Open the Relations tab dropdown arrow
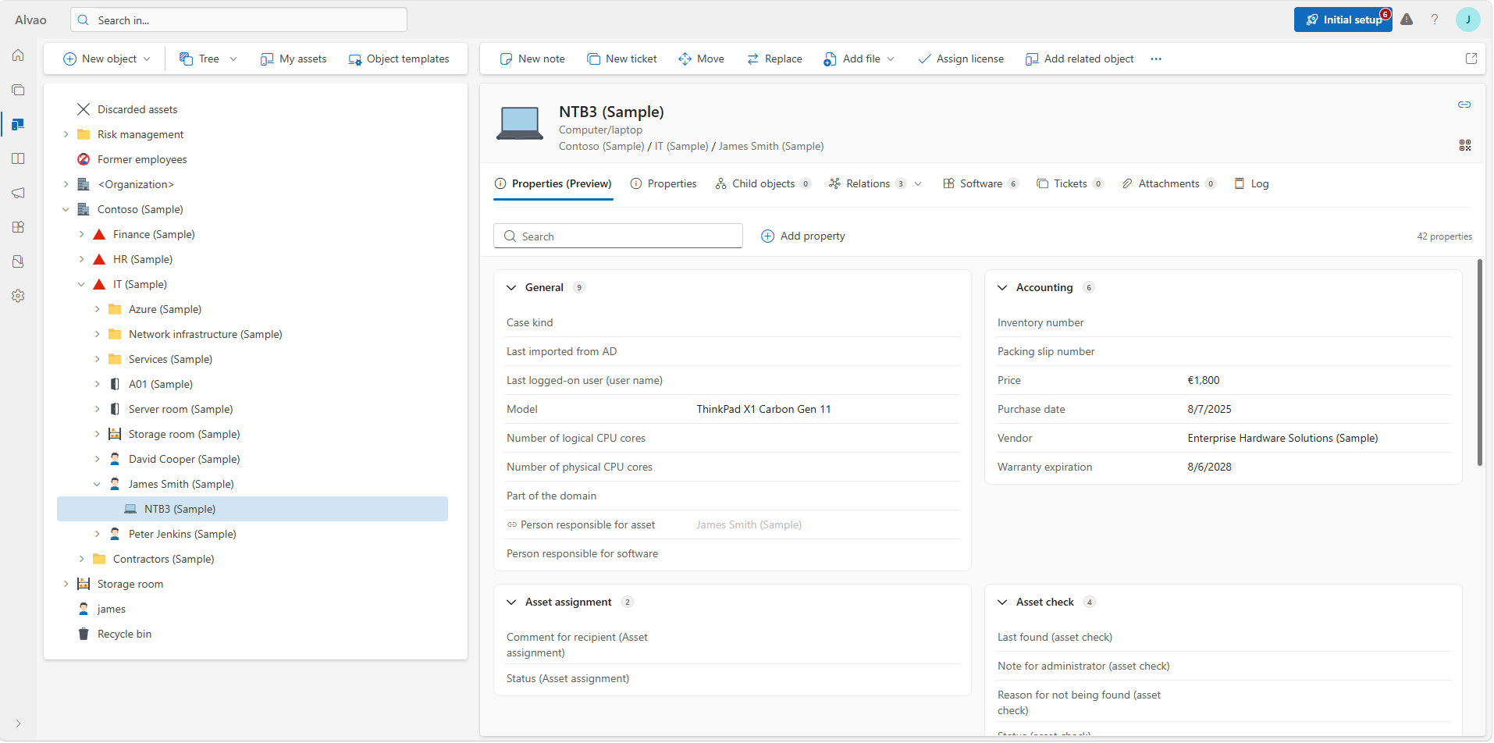 point(918,184)
